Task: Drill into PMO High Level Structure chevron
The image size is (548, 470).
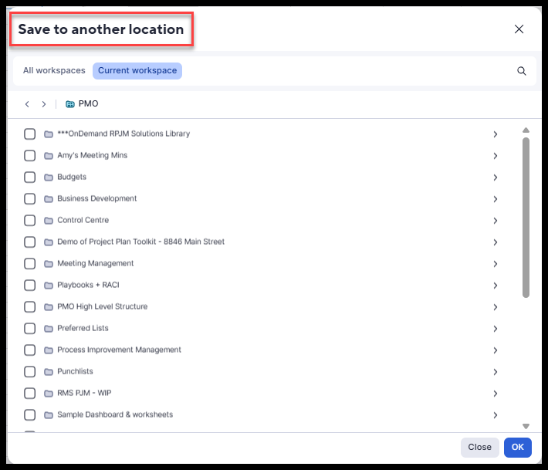Action: [496, 307]
